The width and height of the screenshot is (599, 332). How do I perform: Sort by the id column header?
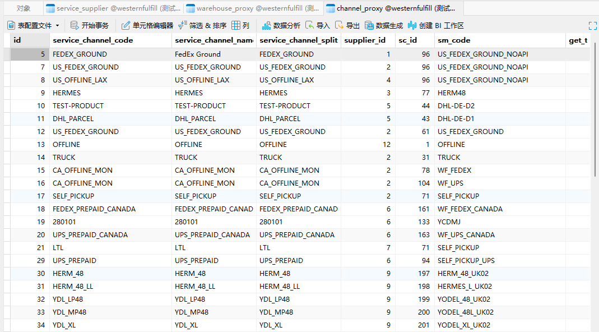(30, 40)
